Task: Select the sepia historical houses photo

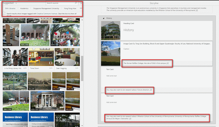Action: [x=40, y=81]
